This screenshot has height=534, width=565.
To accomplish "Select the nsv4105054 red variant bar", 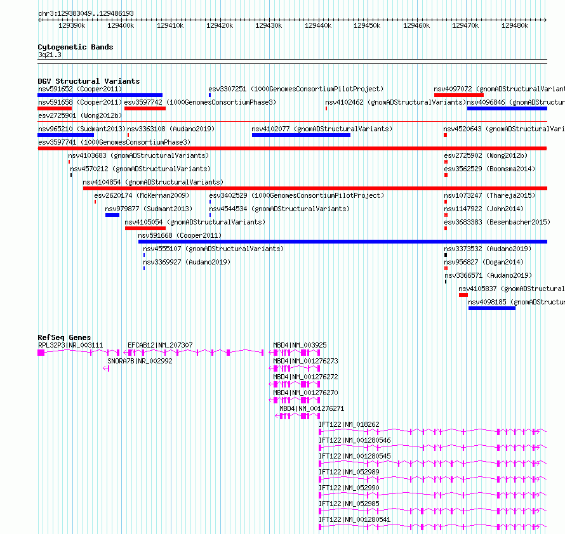I will point(145,228).
